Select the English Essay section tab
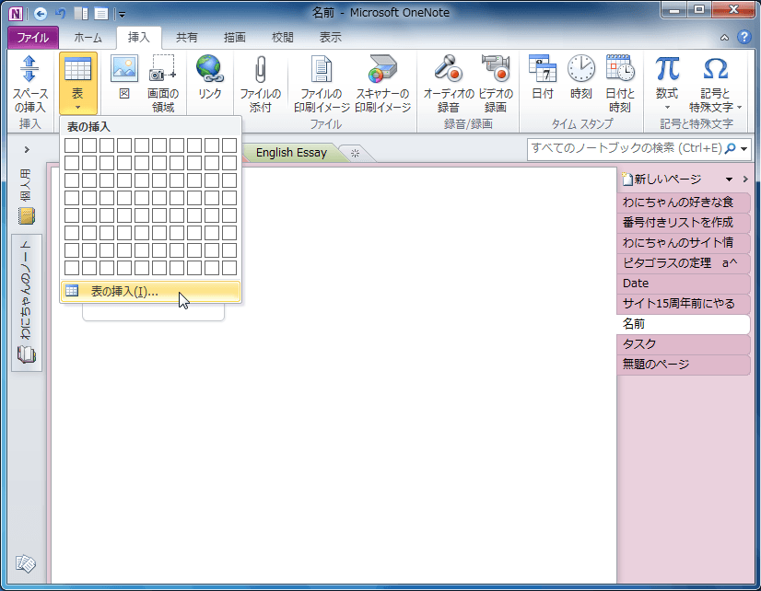761x591 pixels. [291, 153]
